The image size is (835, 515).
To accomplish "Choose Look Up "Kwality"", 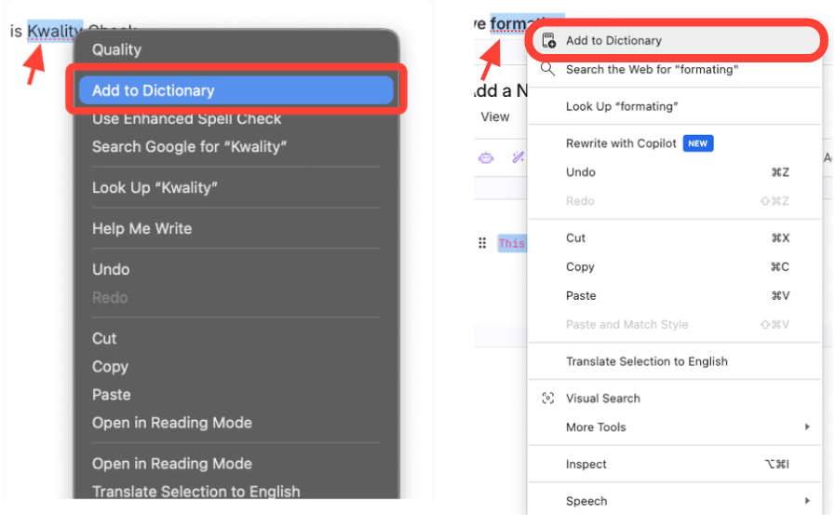I will pos(155,188).
